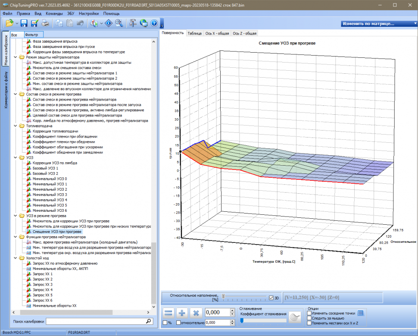The width and height of the screenshot is (418, 336).
Task: Click the hammer tools settings icon
Action: pyautogui.click(x=133, y=23)
